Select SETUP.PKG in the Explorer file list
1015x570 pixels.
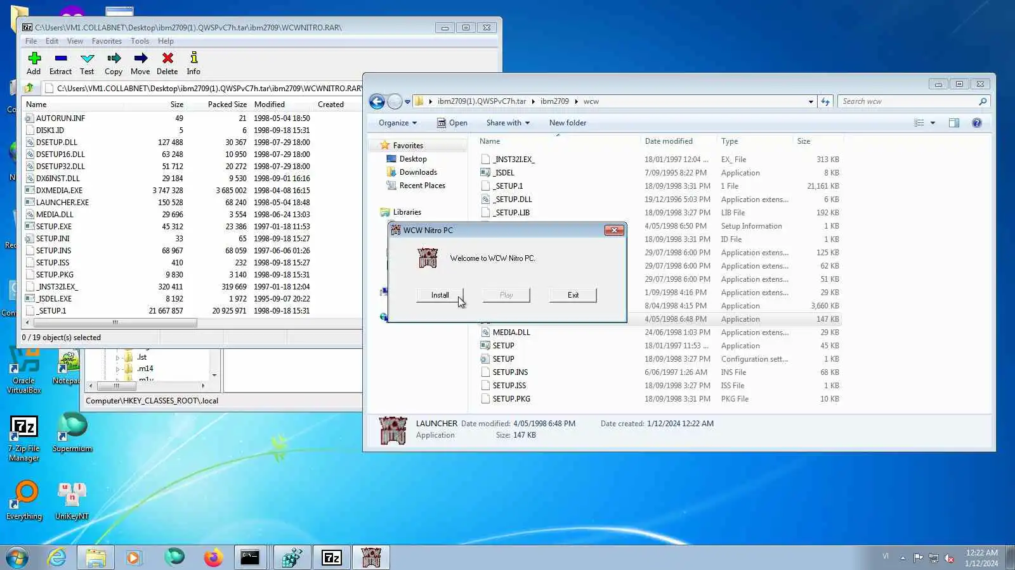point(511,399)
